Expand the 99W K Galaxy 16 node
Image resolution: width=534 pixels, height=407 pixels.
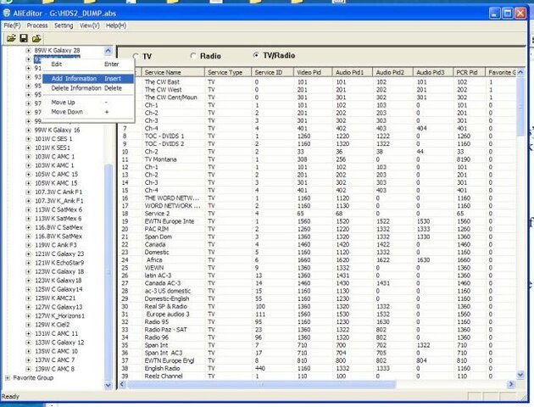(x=29, y=130)
